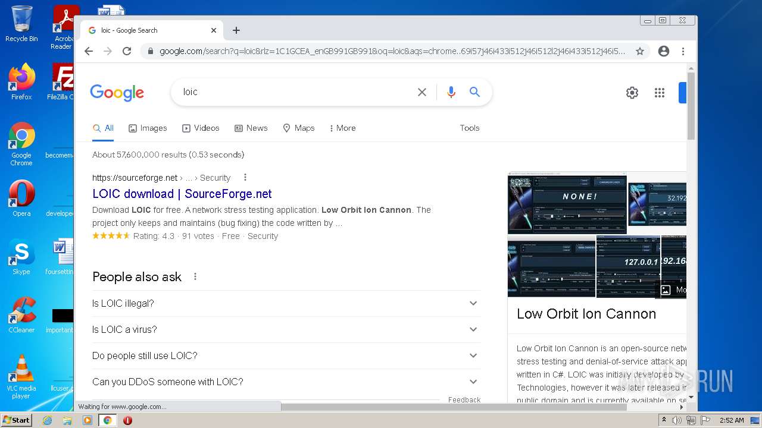Open Google quick settings gear
This screenshot has height=428, width=762.
(x=632, y=93)
